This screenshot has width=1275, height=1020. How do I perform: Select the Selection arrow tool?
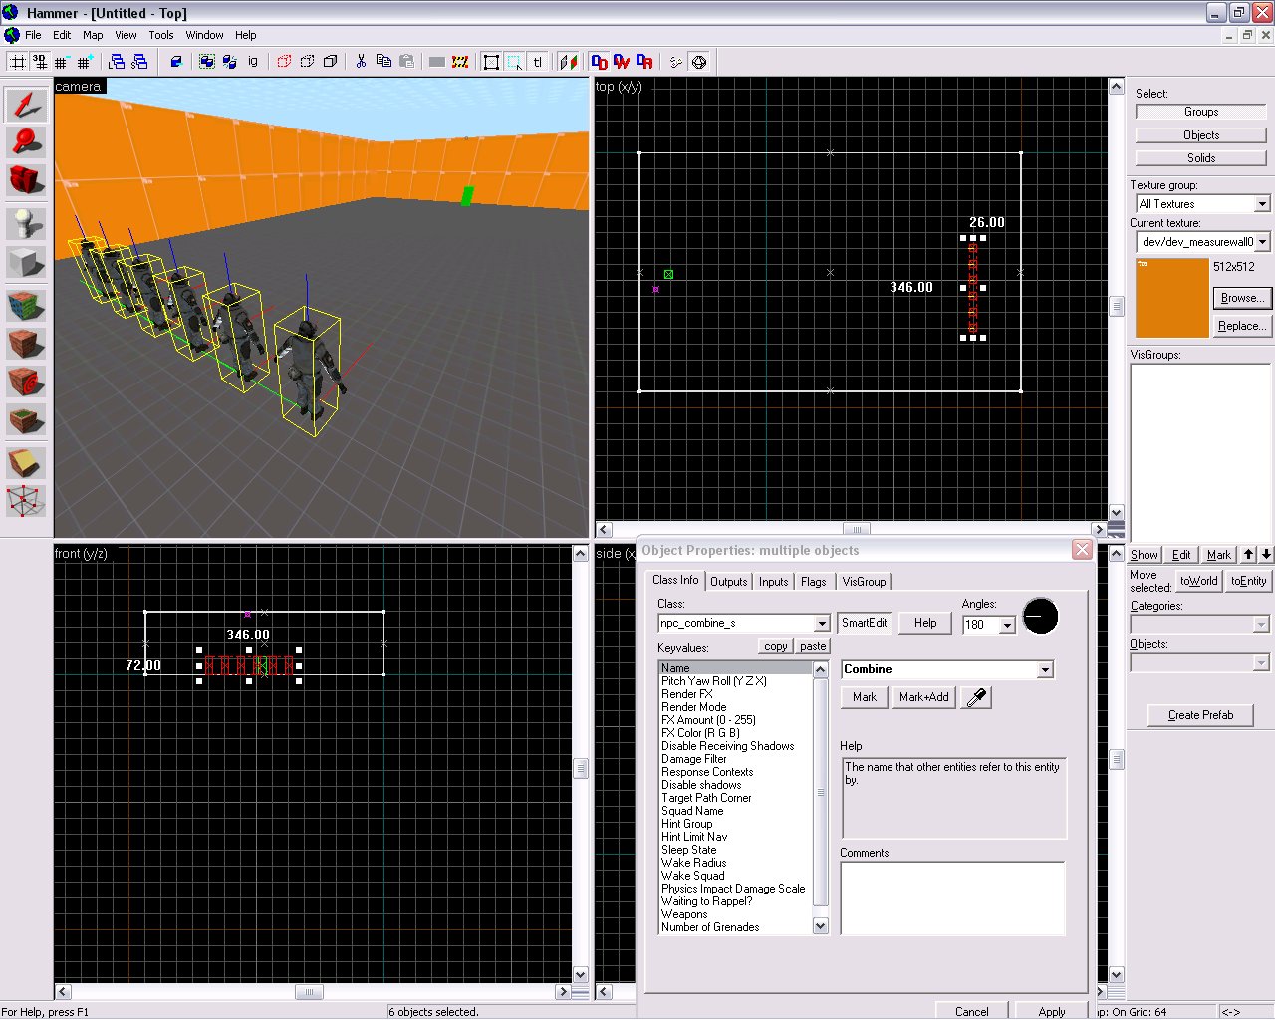[x=26, y=104]
